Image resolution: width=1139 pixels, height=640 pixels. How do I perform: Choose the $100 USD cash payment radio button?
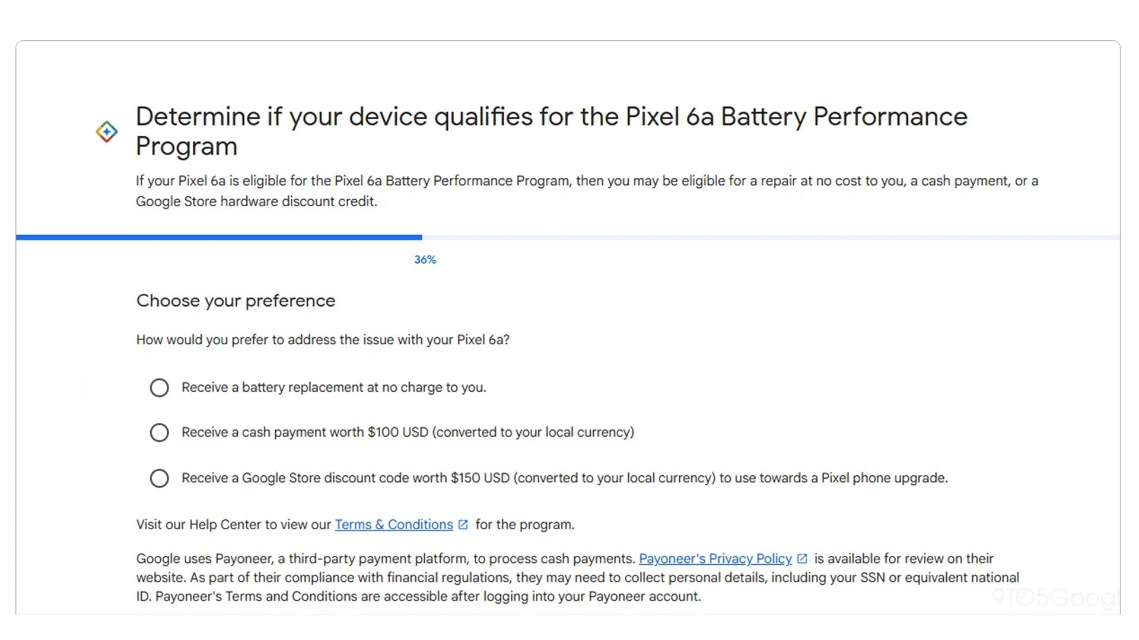click(x=159, y=433)
